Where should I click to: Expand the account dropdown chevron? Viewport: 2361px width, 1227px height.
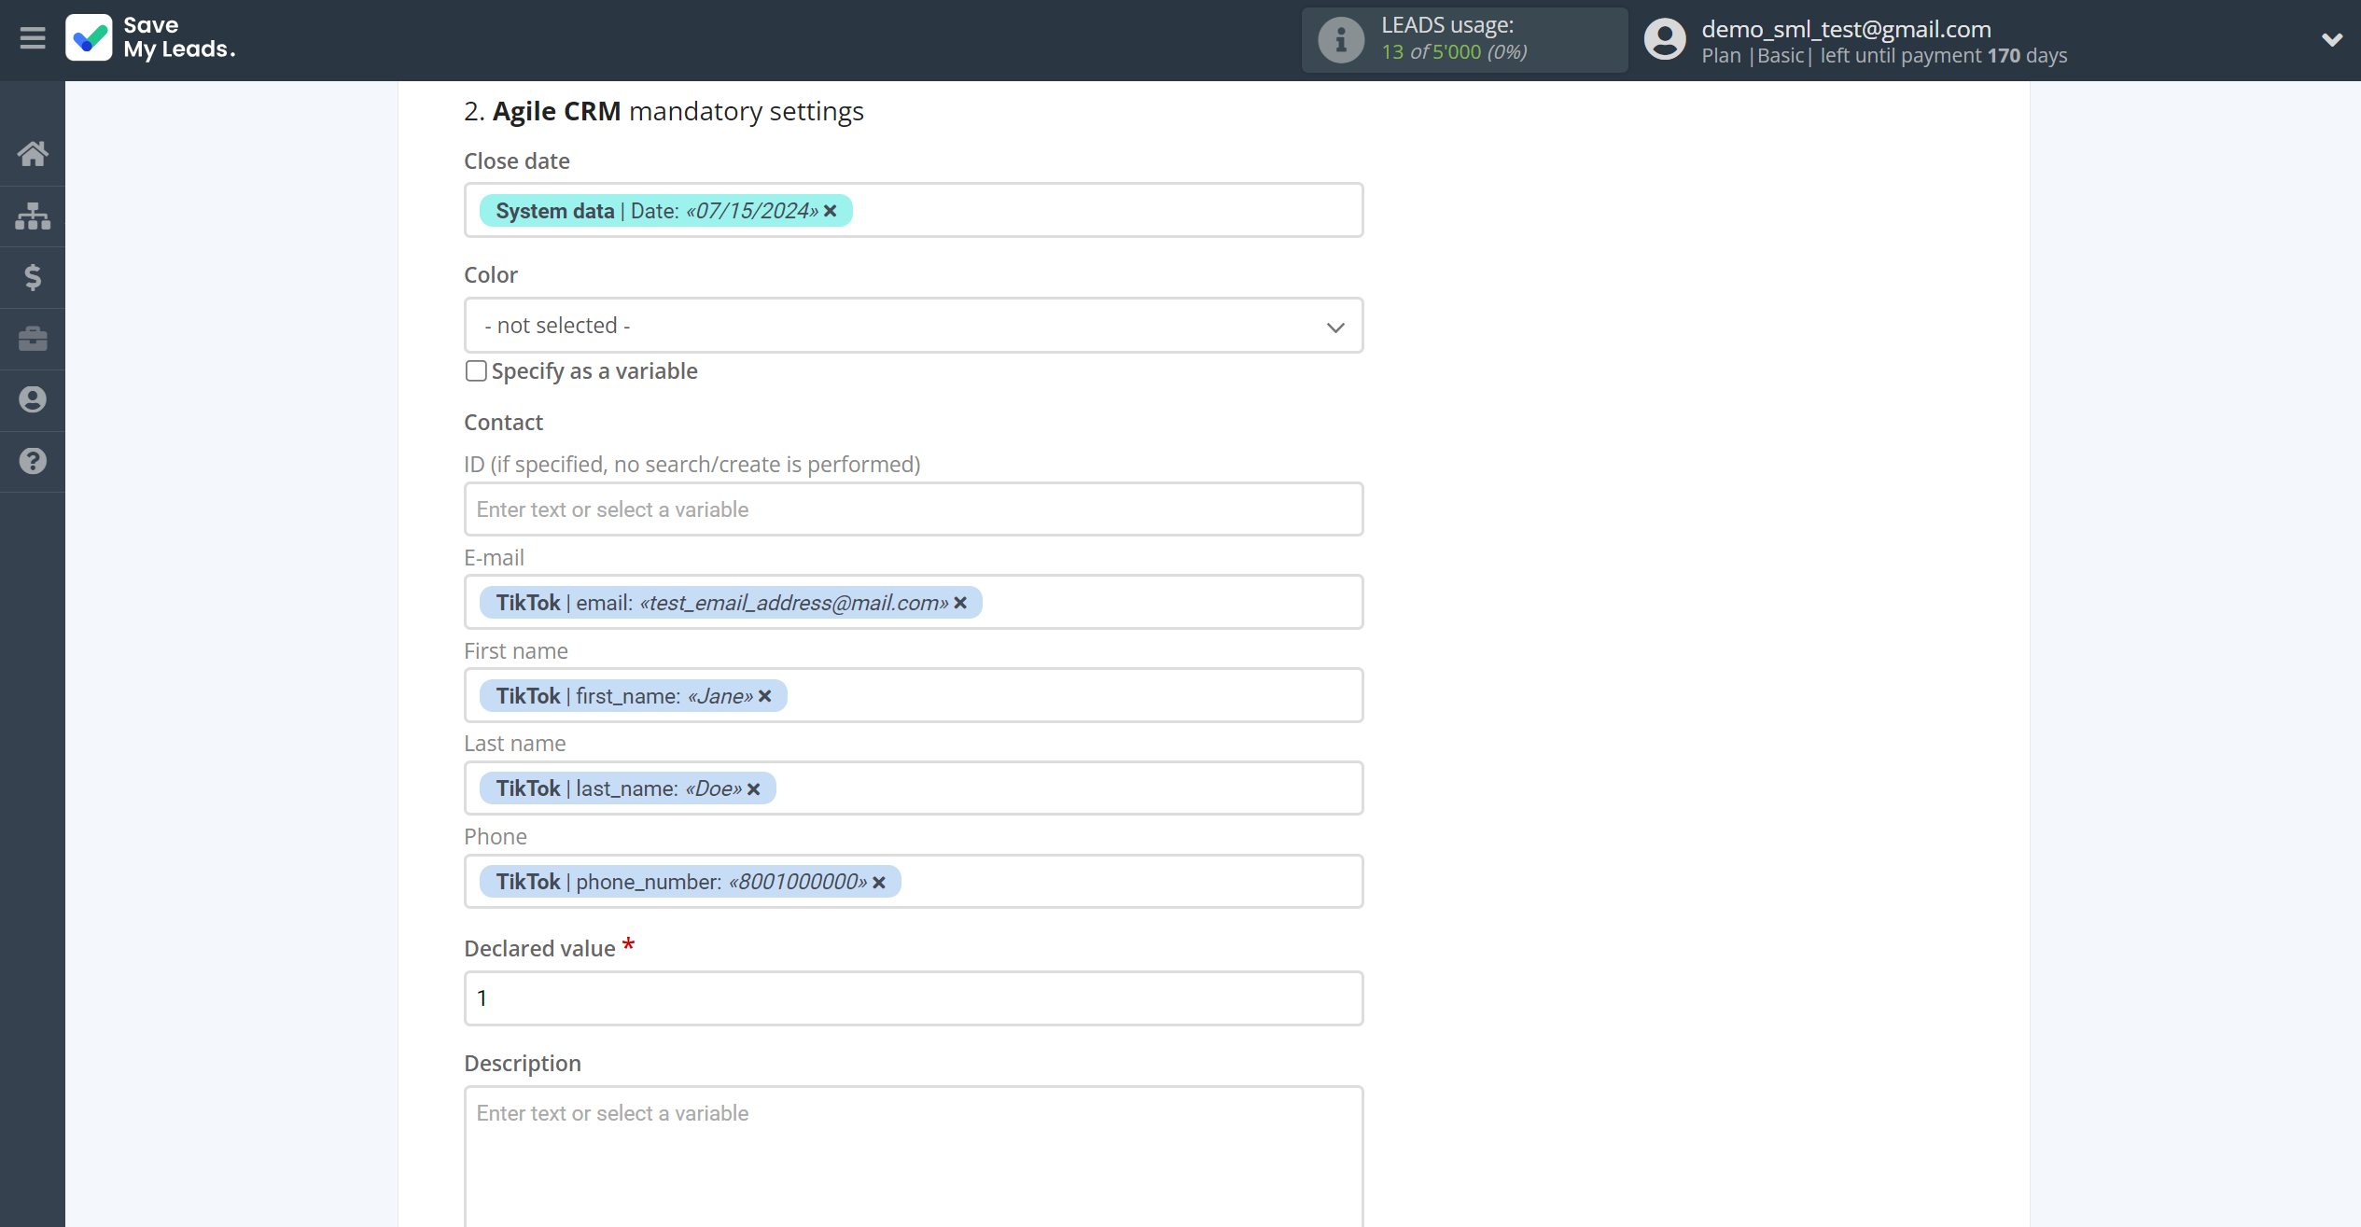(x=2332, y=39)
